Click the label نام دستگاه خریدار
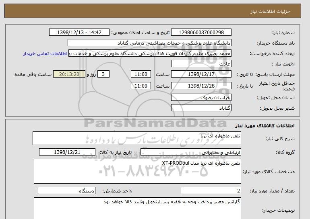The height and width of the screenshot is (219, 310). click(x=276, y=43)
